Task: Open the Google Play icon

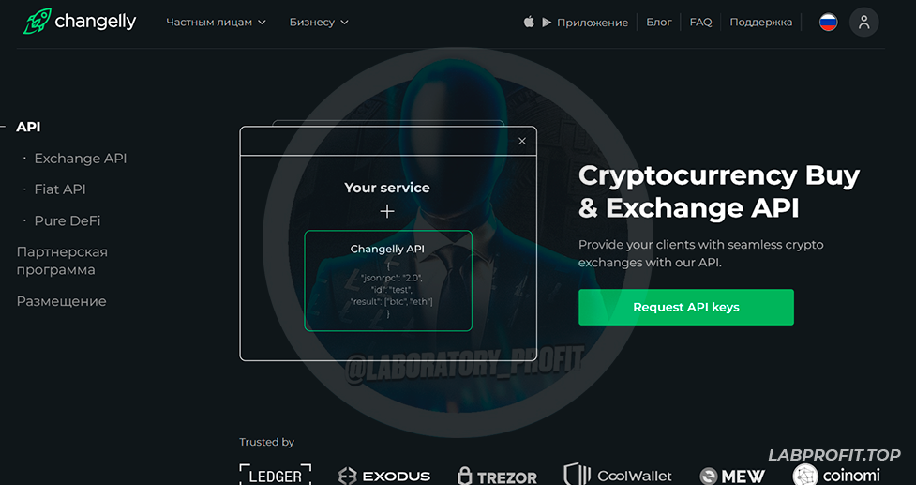Action: click(547, 23)
